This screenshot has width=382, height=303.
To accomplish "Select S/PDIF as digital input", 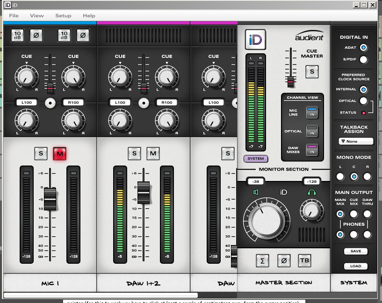I will coord(363,59).
